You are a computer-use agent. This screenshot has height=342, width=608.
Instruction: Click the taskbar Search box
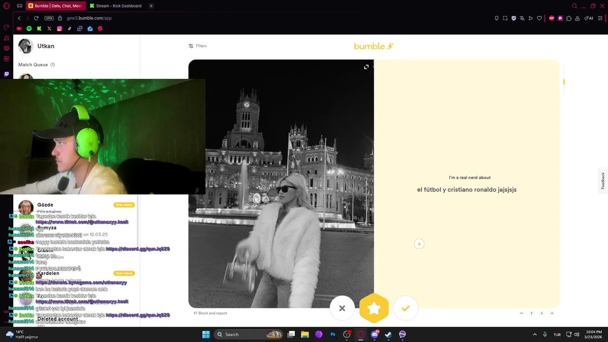click(x=249, y=334)
